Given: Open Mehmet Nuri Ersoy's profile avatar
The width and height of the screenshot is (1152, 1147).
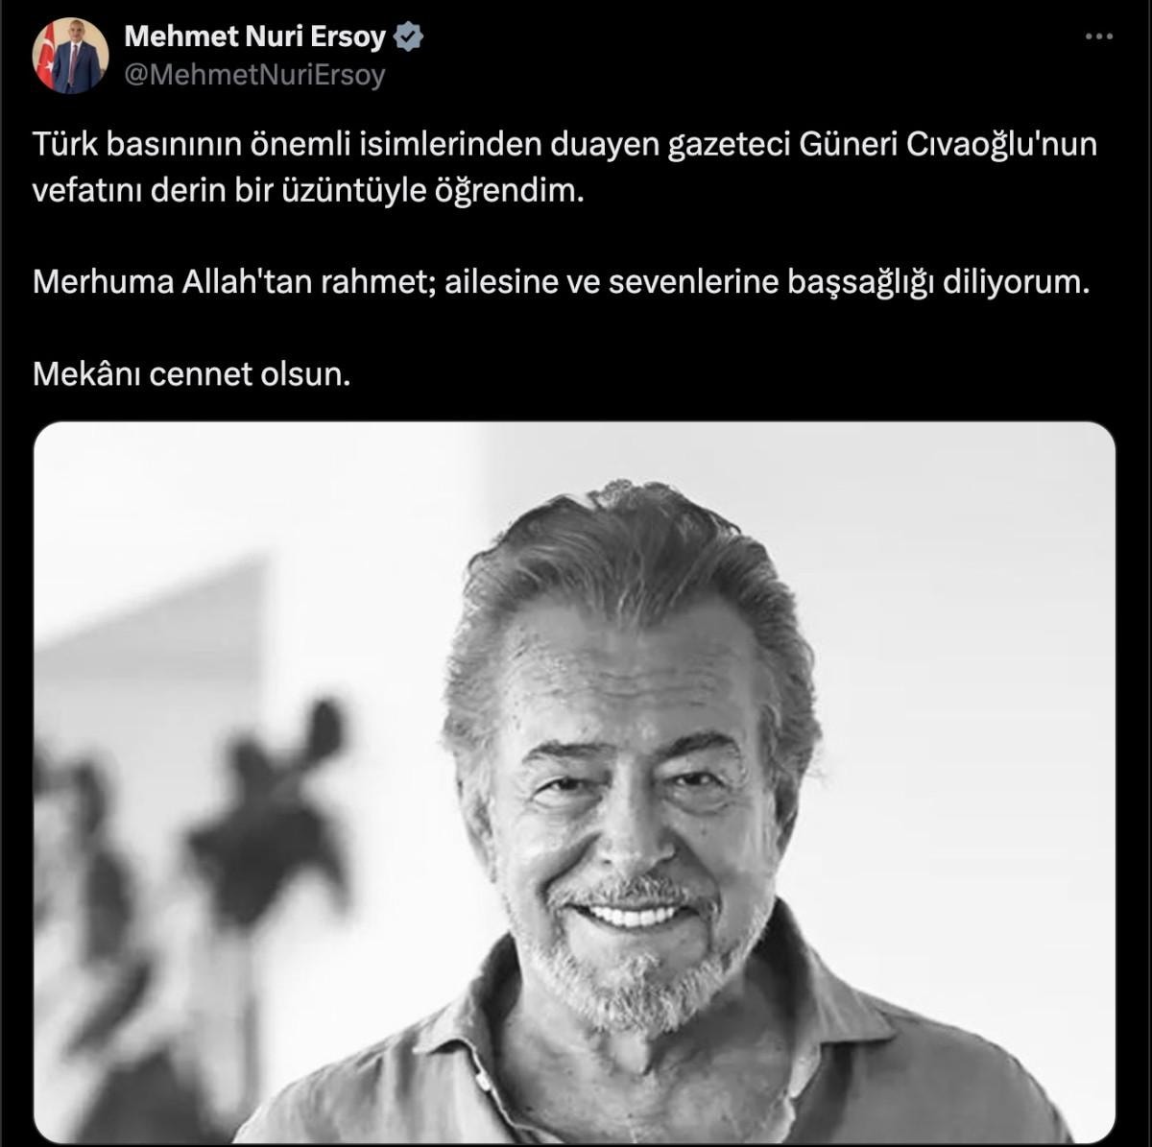Looking at the screenshot, I should 70,56.
